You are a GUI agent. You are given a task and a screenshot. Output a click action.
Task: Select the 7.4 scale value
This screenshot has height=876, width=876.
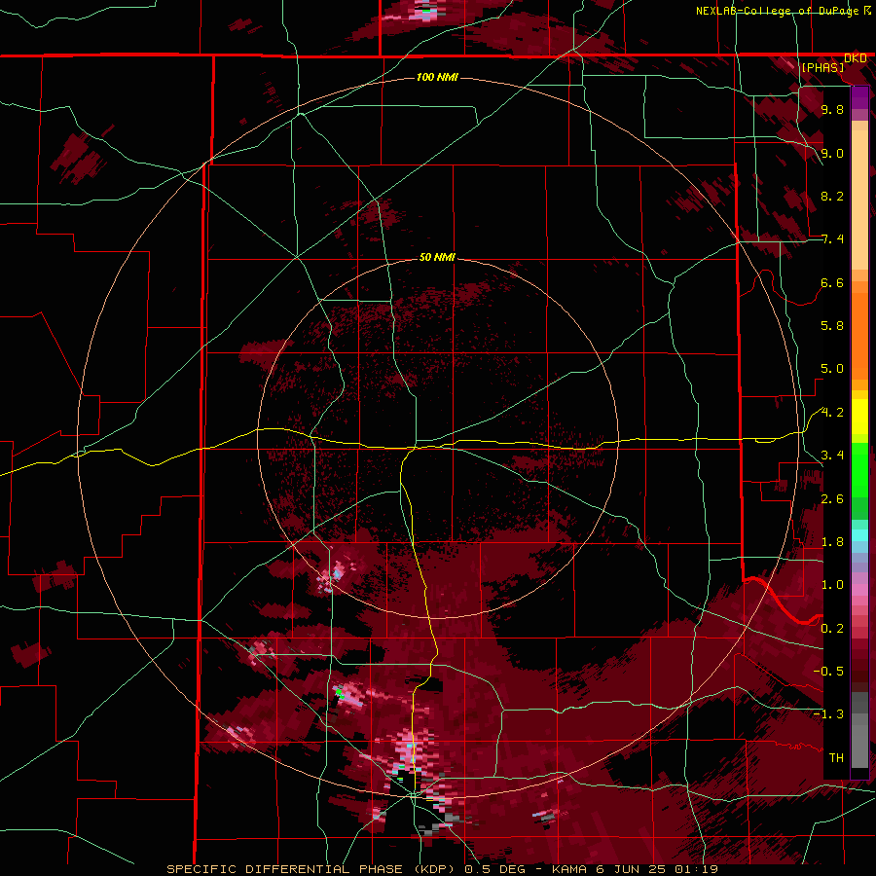(832, 239)
